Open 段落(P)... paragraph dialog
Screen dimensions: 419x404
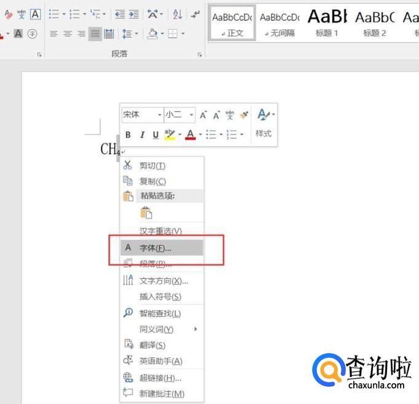(x=162, y=264)
